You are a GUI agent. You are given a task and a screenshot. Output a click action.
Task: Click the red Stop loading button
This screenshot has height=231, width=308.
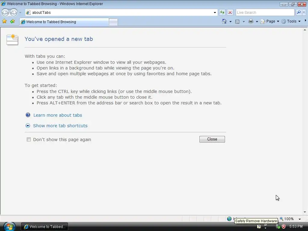click(230, 13)
